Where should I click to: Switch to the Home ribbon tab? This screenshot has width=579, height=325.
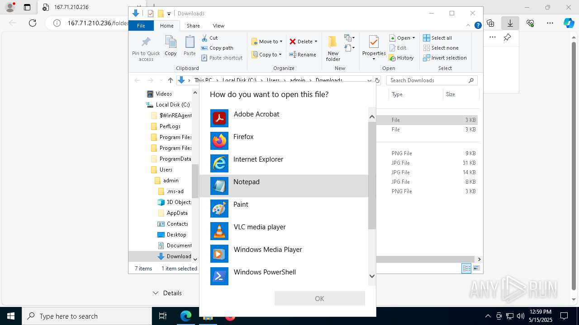click(166, 26)
